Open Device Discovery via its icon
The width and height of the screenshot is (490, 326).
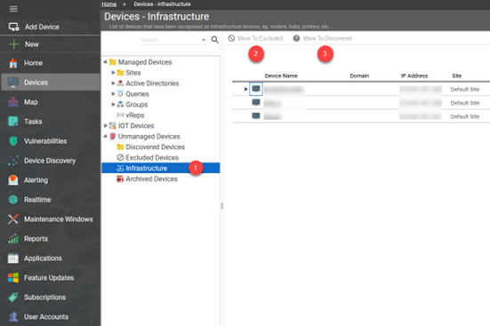[13, 161]
